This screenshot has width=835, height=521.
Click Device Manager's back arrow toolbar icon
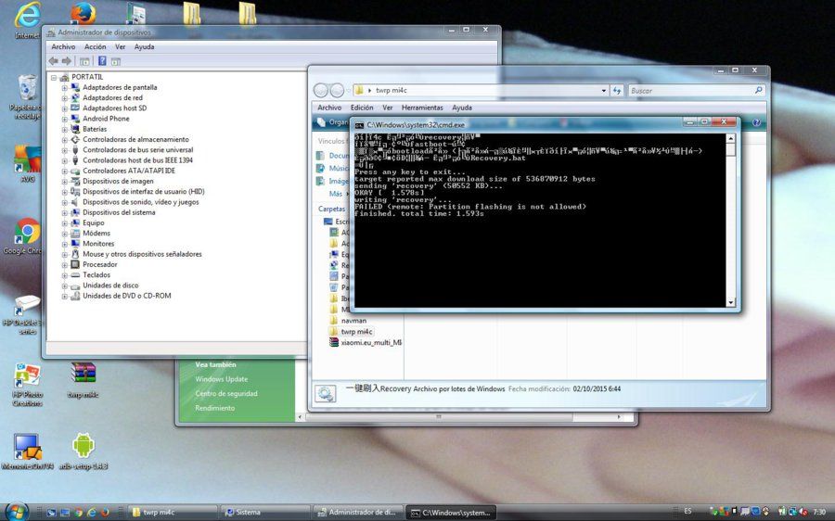pos(53,61)
